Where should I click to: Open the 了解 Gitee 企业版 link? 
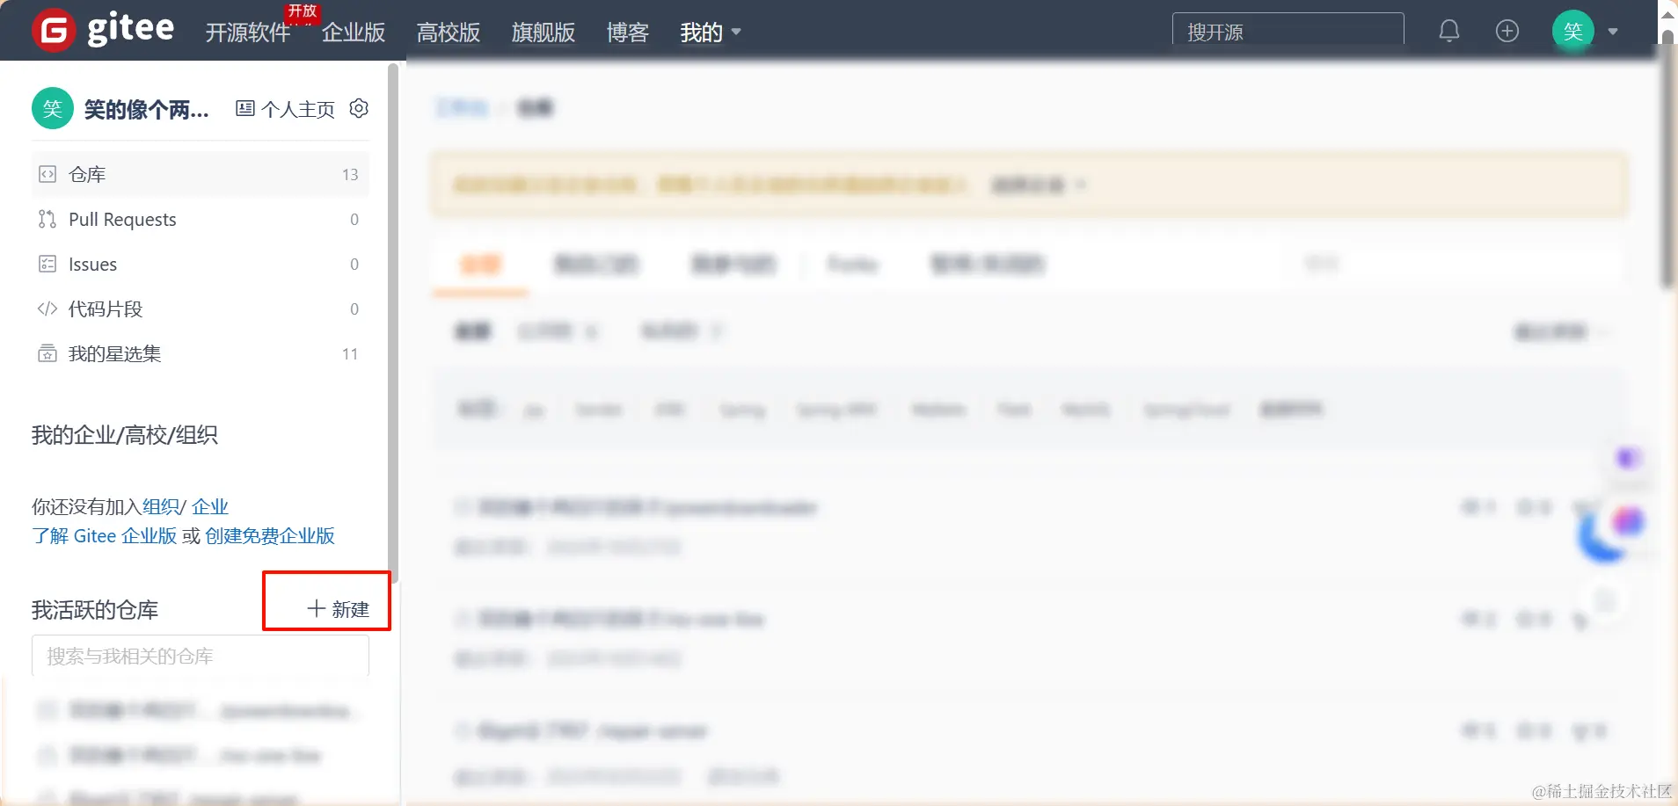[105, 536]
